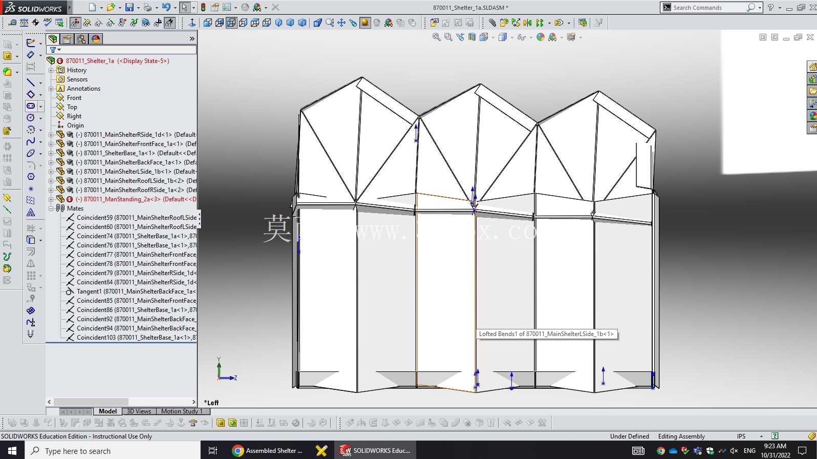Click the Sketch pencil tool

click(31, 43)
